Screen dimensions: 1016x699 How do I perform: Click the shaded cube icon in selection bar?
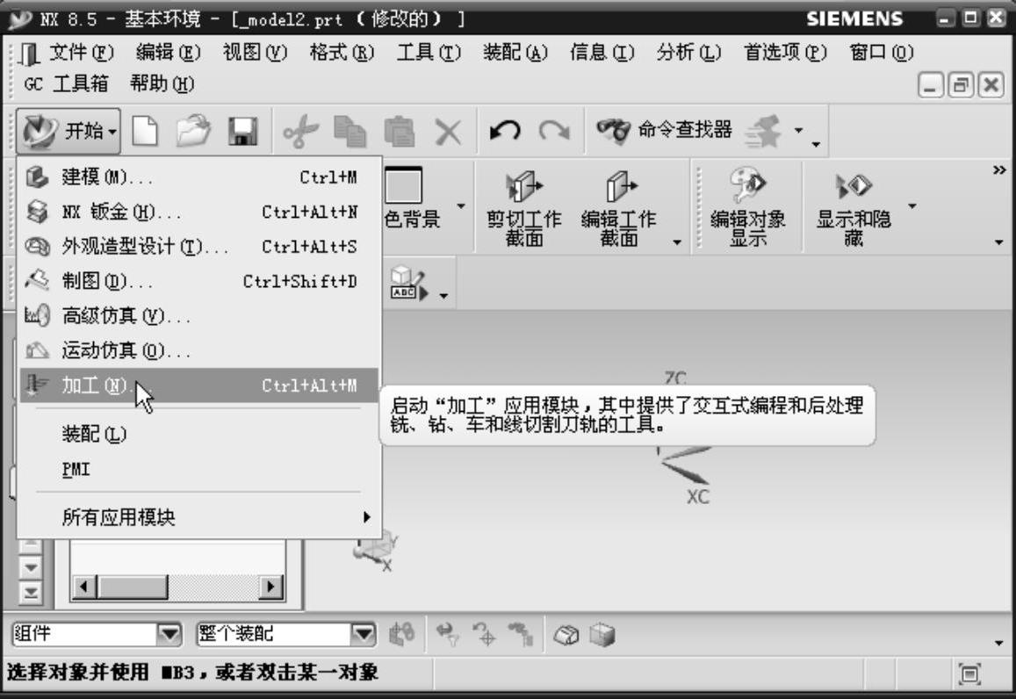point(602,635)
